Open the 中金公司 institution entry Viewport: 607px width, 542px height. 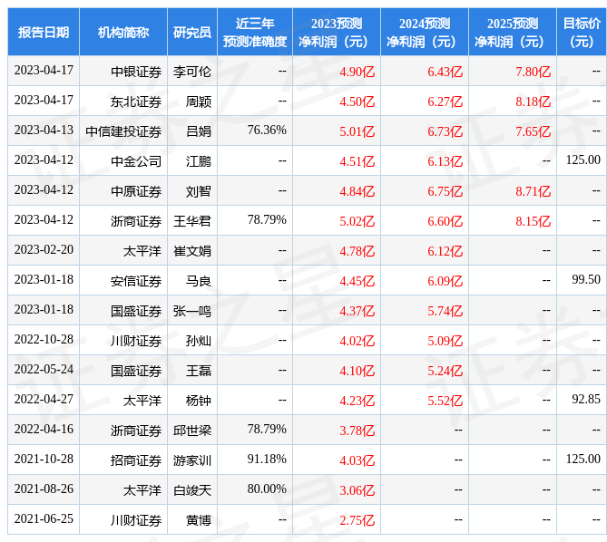click(136, 161)
